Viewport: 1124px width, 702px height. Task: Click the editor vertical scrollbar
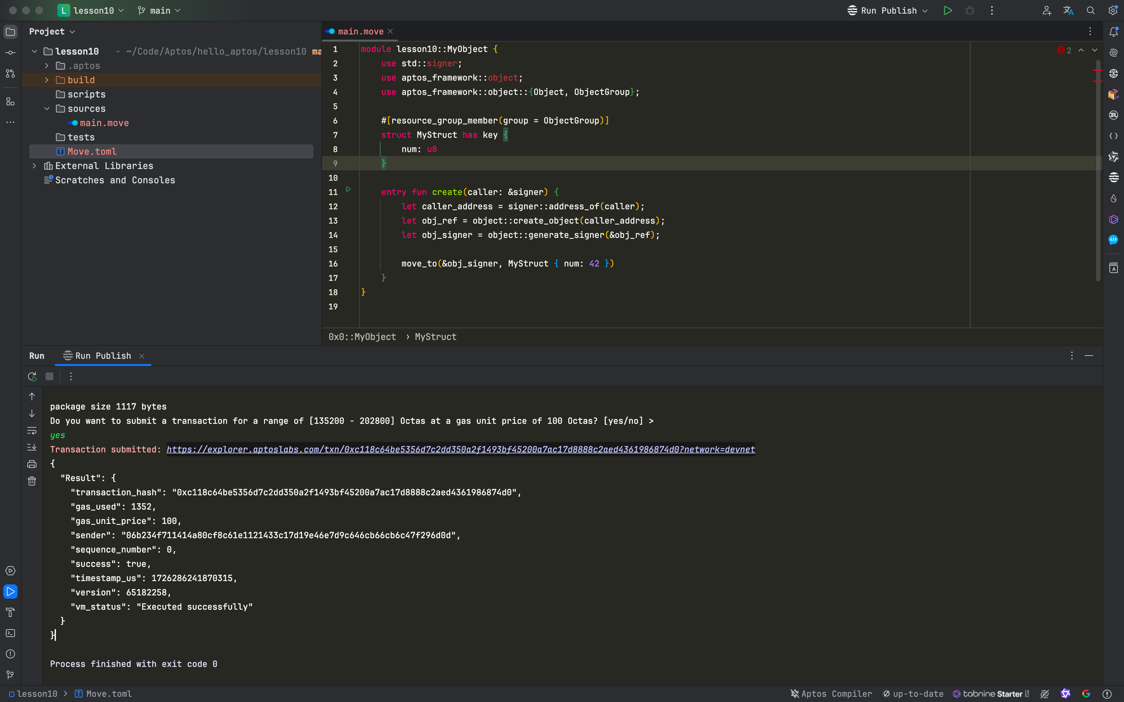[1098, 170]
